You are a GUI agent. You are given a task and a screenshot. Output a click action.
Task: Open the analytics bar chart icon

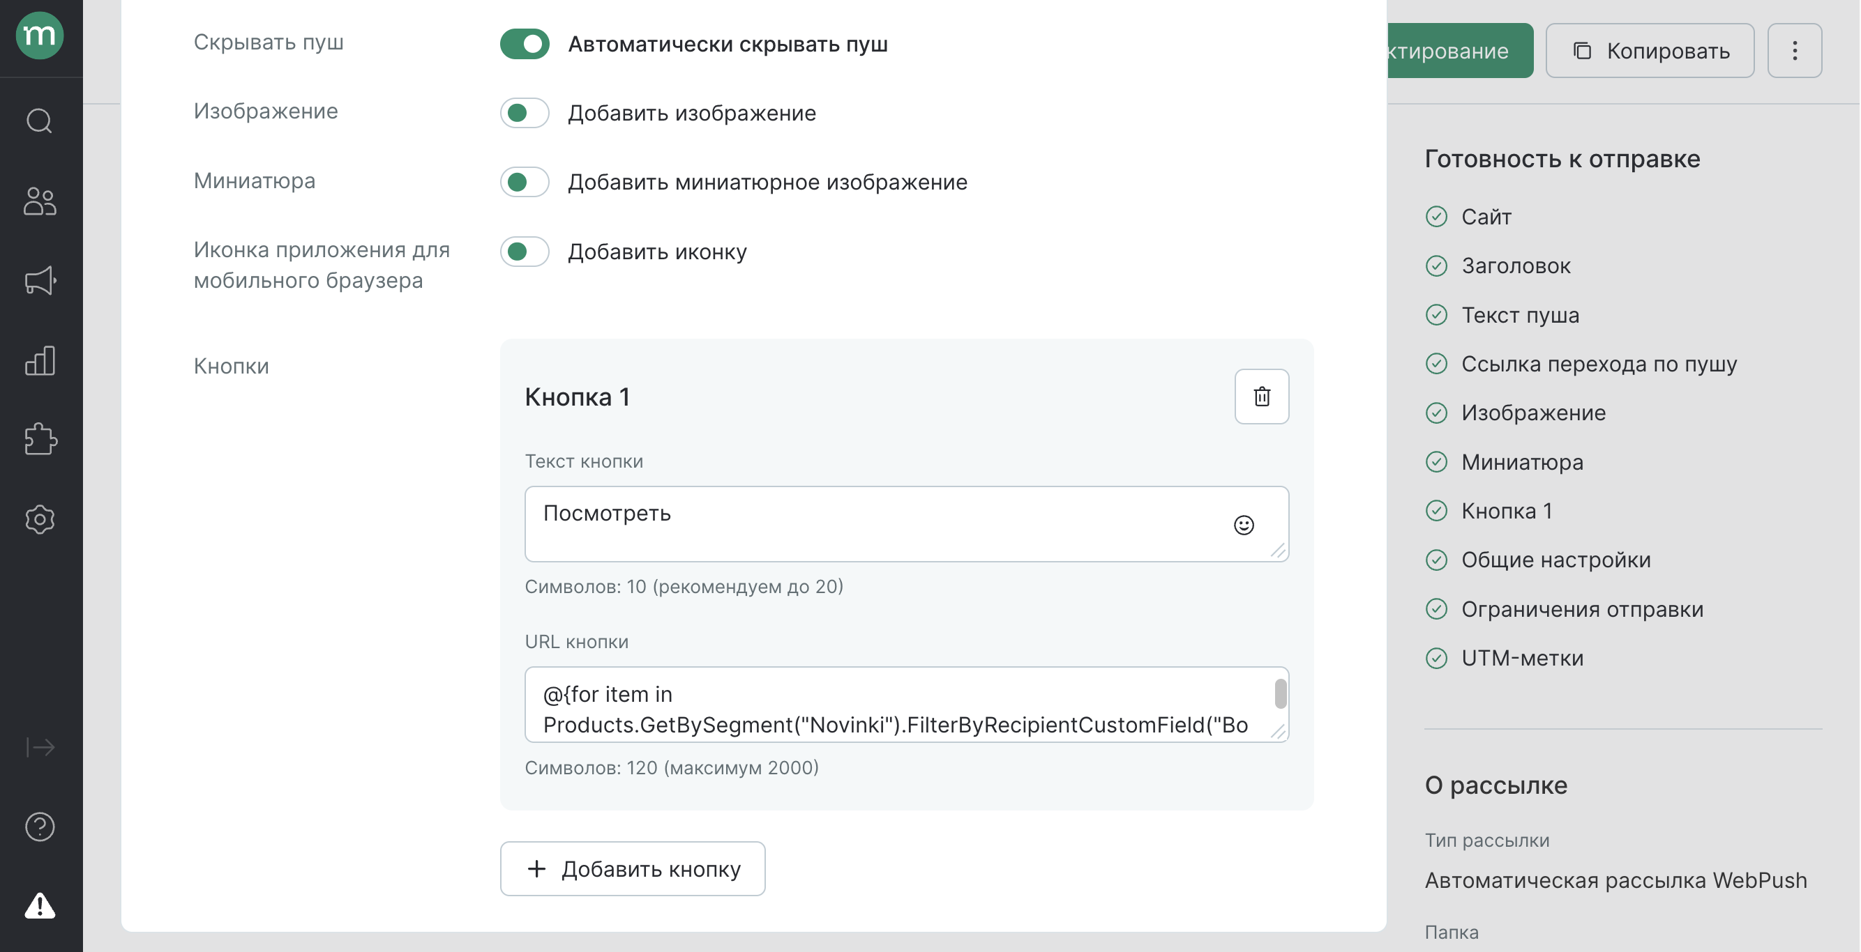[x=40, y=360]
